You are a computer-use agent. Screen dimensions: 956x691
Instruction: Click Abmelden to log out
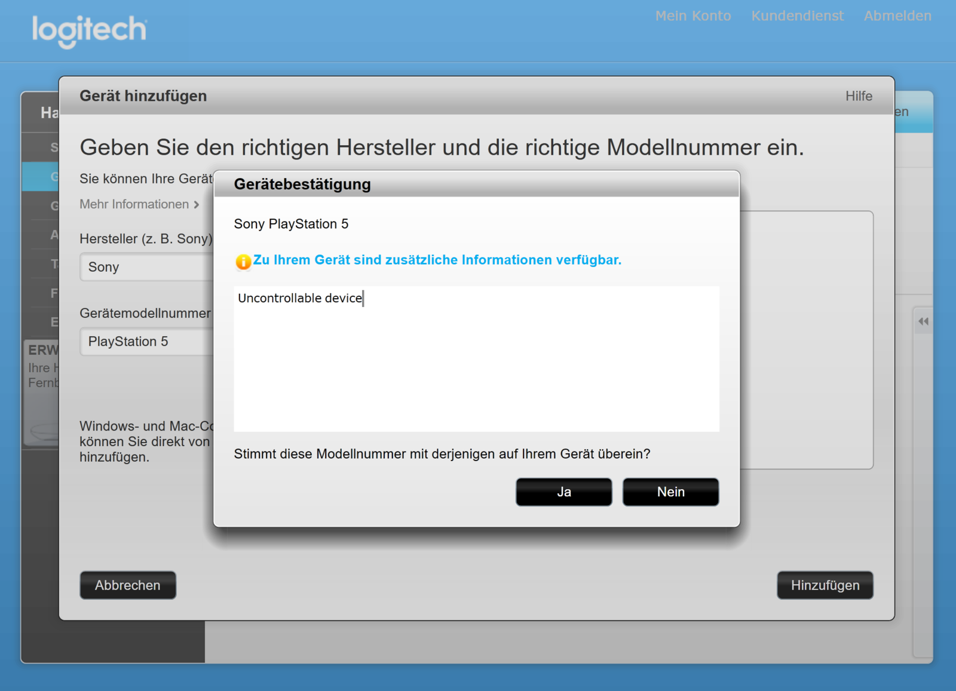(x=897, y=16)
